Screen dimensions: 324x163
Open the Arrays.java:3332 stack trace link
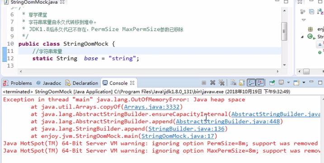[x=152, y=107]
